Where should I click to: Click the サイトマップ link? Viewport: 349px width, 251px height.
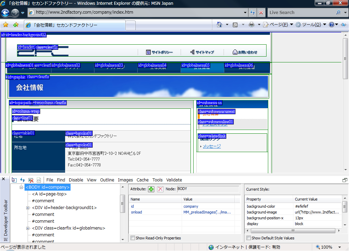(x=205, y=52)
